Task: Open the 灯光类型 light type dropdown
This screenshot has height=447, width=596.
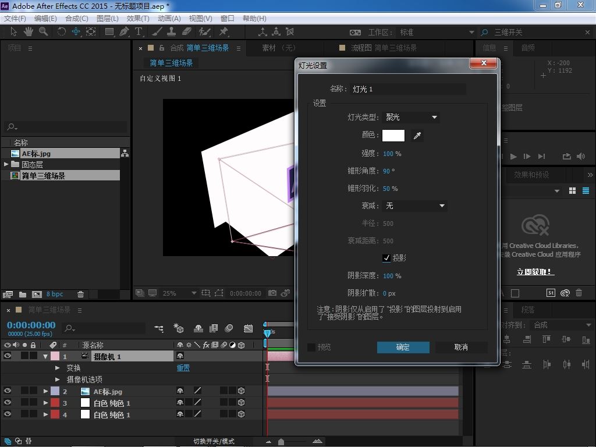Action: pyautogui.click(x=410, y=117)
